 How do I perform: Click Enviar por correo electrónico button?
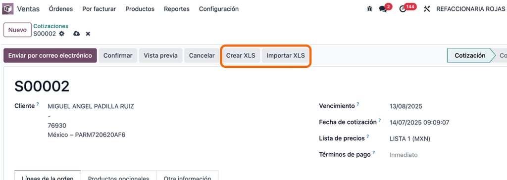[x=50, y=55]
